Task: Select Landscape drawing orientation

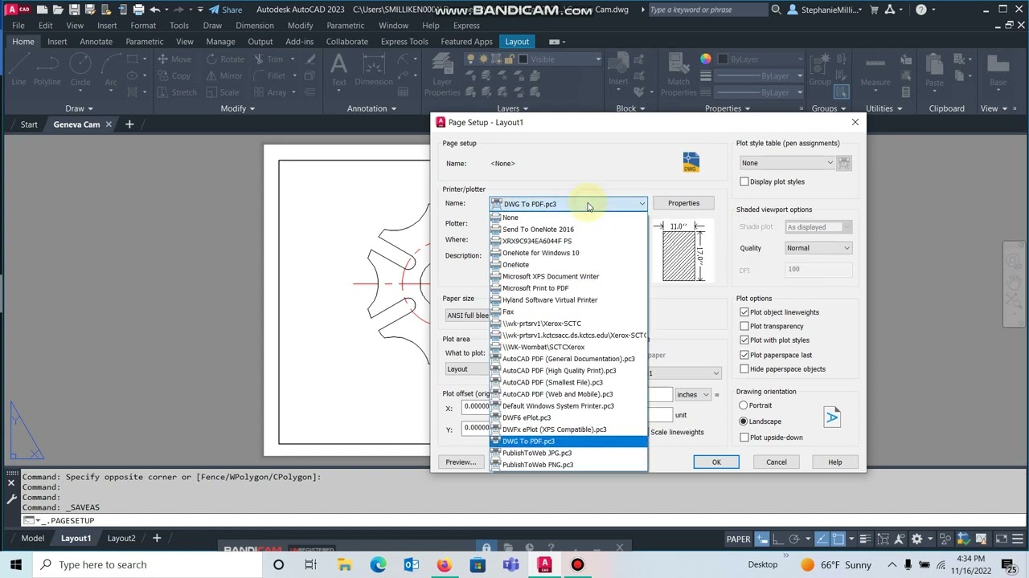Action: click(744, 421)
